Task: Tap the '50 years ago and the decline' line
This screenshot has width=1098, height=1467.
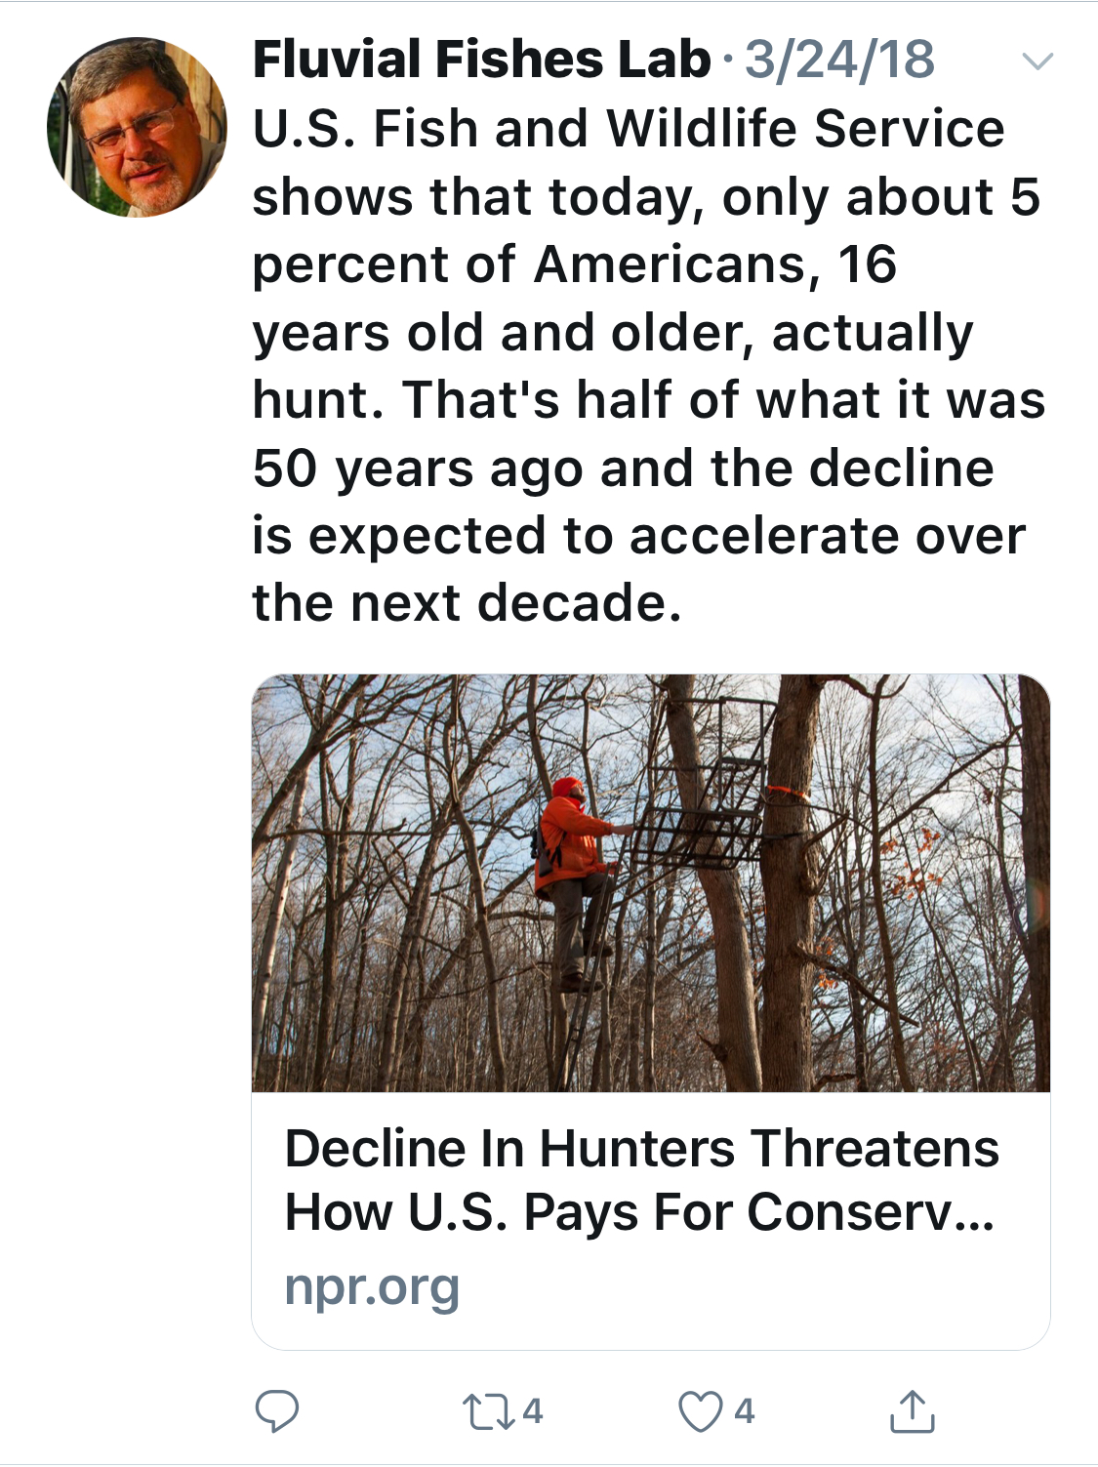Action: click(x=623, y=468)
